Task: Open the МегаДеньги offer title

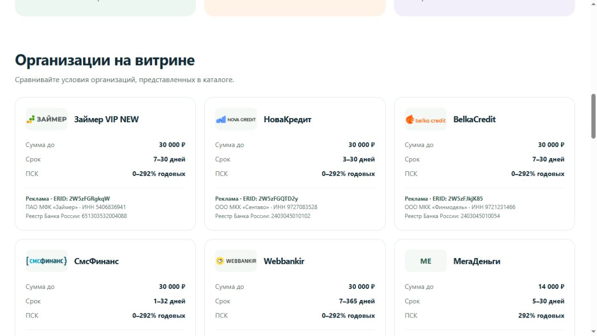Action: click(x=477, y=261)
